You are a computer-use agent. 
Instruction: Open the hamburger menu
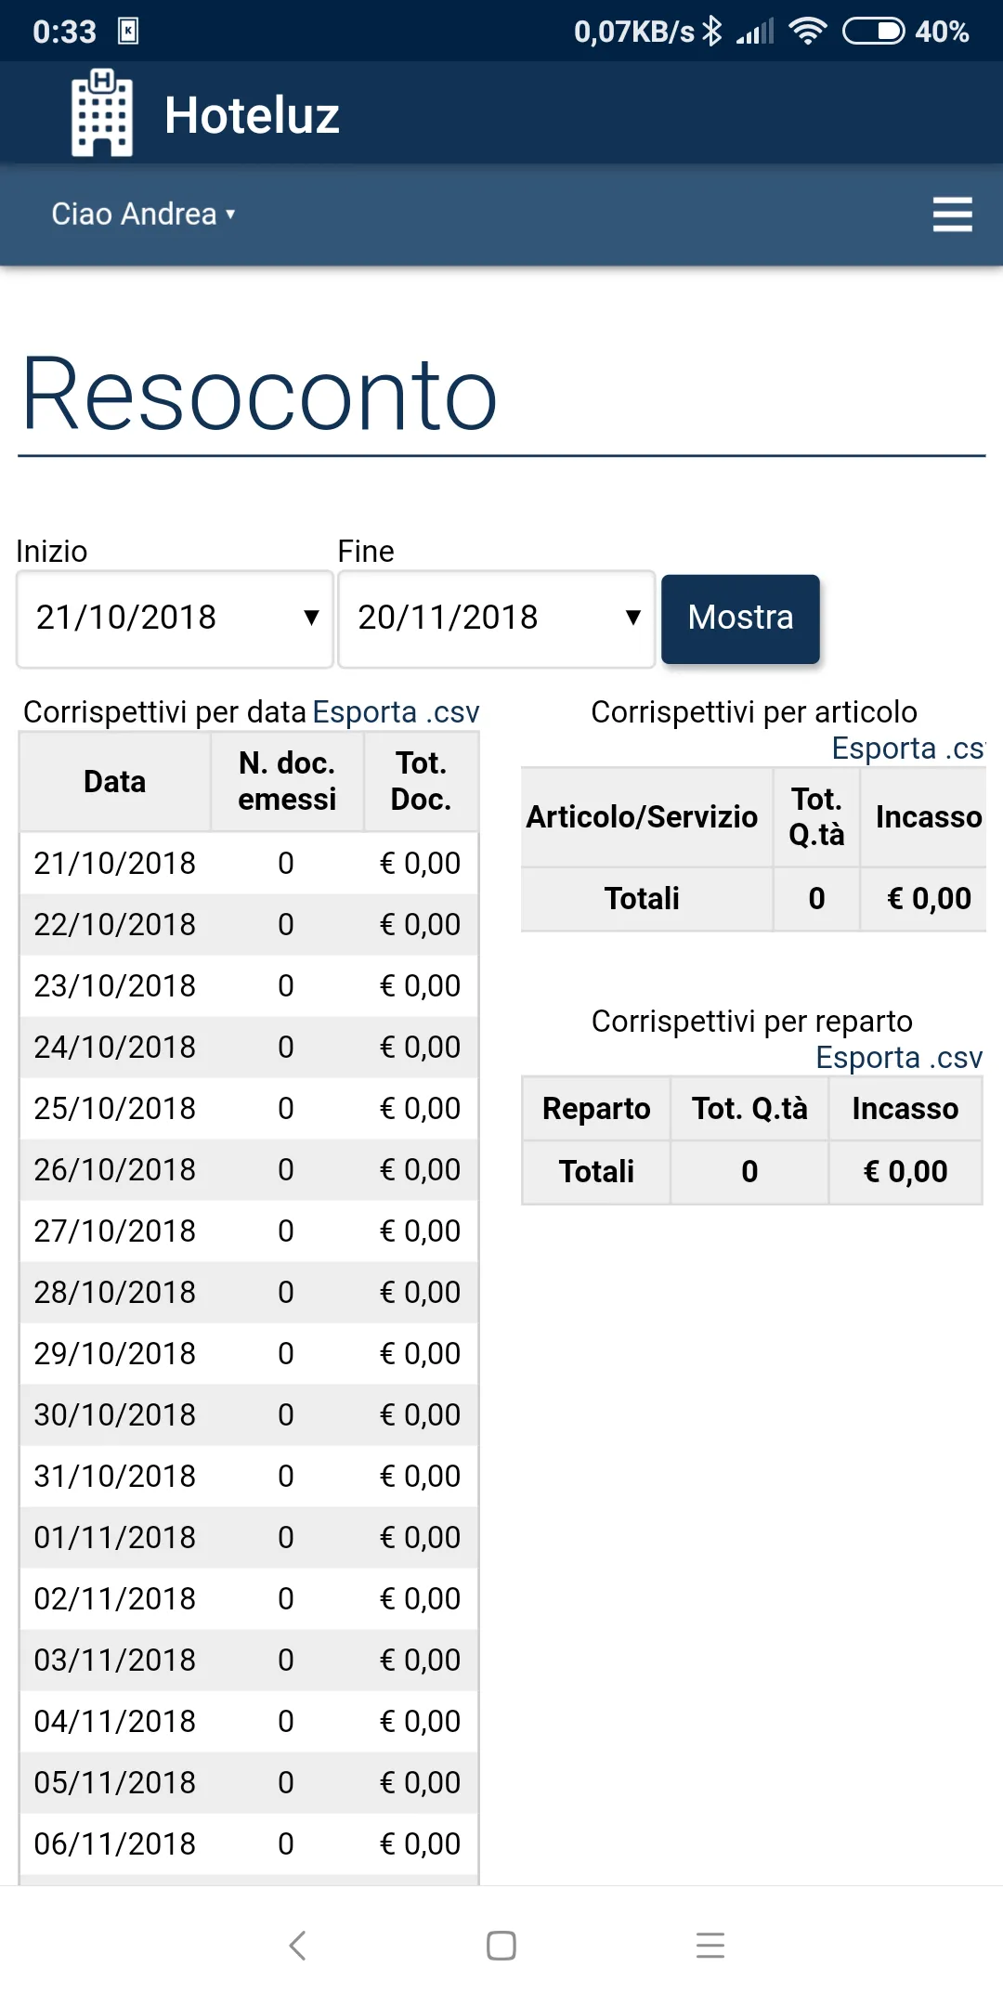click(x=952, y=215)
